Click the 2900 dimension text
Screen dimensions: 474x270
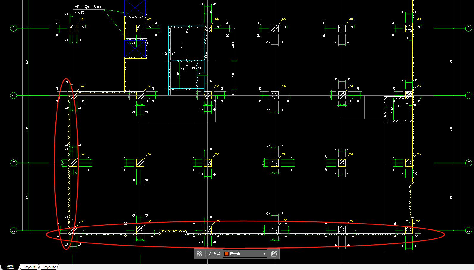click(x=397, y=106)
